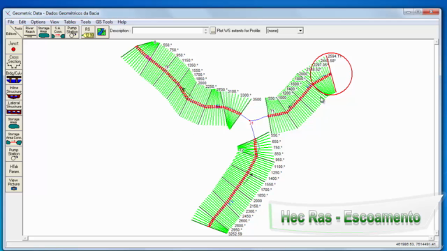Click cross section label 3500
This screenshot has width=447, height=251.
pos(256,99)
